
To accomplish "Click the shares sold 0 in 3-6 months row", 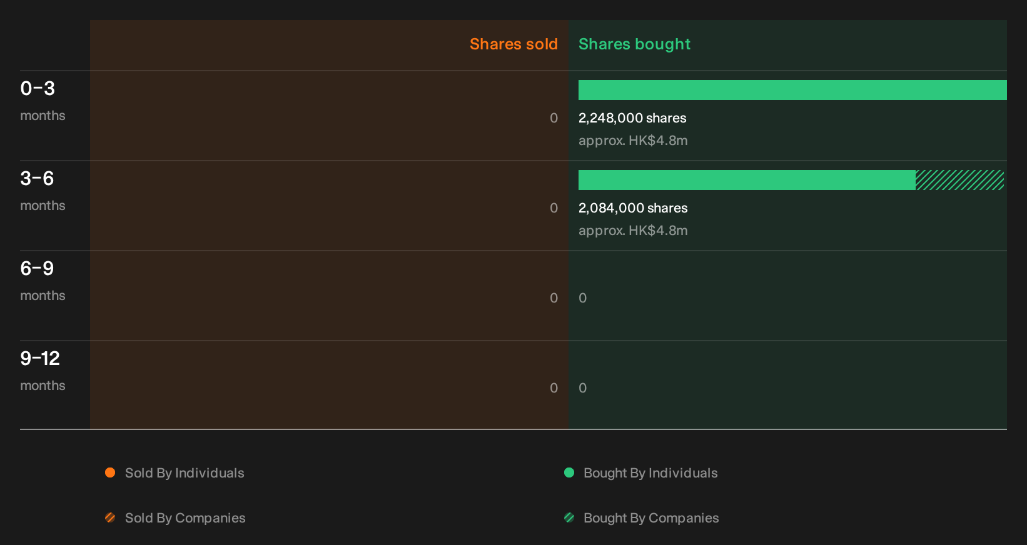I will tap(554, 208).
